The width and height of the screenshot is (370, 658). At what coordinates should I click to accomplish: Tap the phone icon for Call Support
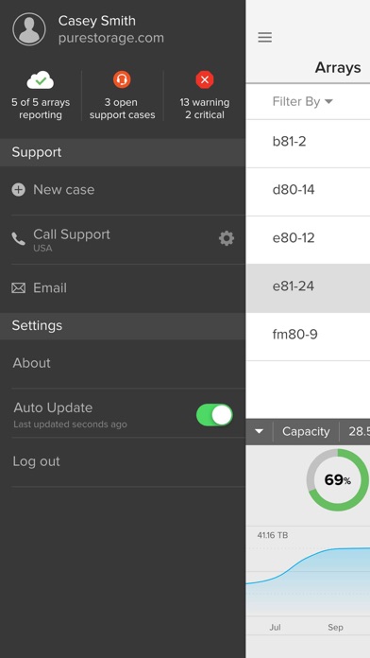19,239
